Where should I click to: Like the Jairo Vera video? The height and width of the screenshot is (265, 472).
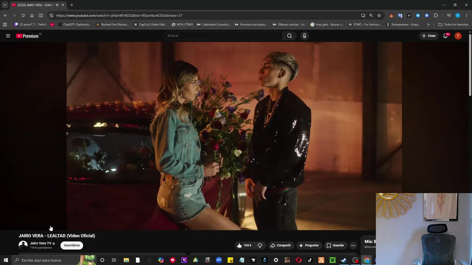point(244,245)
